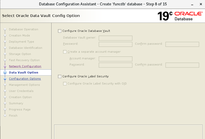Click the Deployment Type step label
This screenshot has width=205, height=139.
coord(21,42)
